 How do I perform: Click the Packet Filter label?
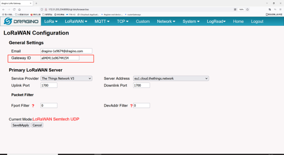click(x=22, y=95)
